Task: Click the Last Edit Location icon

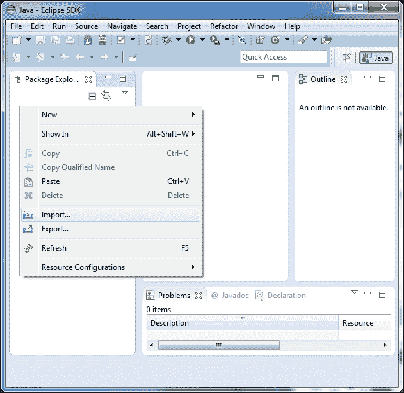Action: tap(65, 57)
